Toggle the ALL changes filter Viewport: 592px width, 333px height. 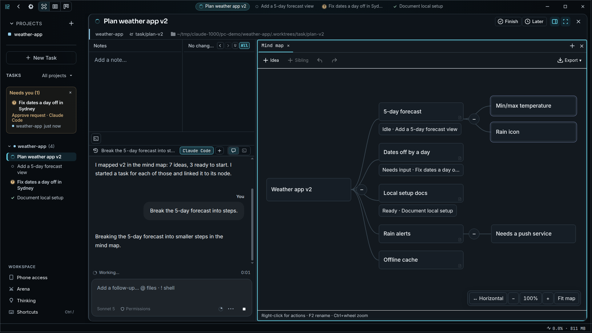[x=244, y=46]
